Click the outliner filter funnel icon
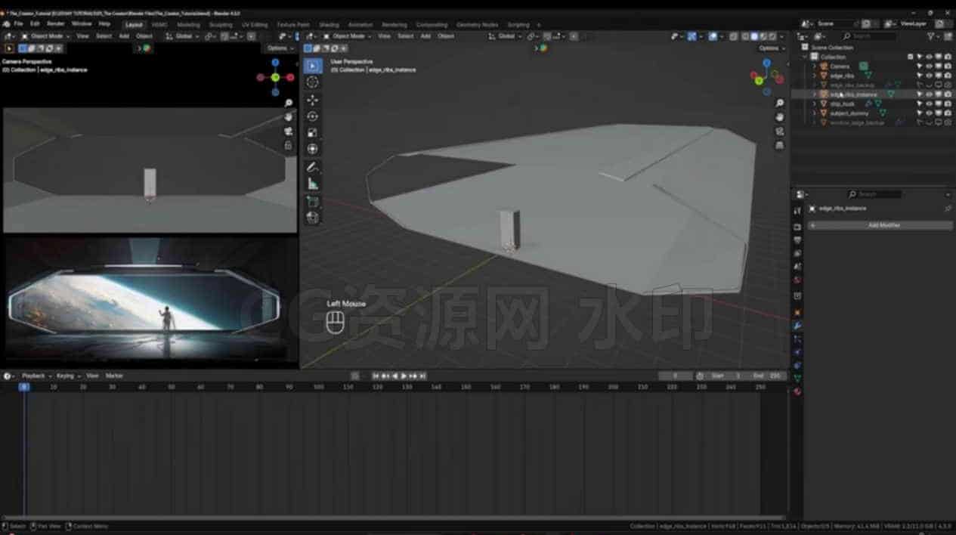Screen dimensions: 956x535 [930, 36]
